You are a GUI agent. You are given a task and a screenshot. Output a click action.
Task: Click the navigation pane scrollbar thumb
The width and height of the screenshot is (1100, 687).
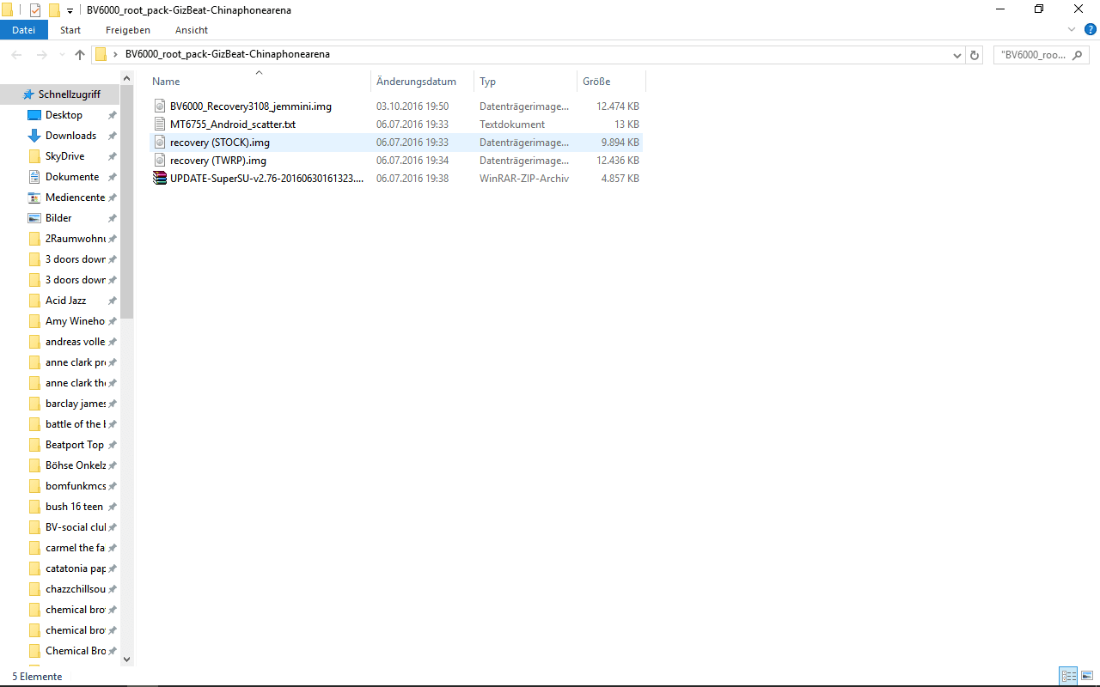[127, 202]
